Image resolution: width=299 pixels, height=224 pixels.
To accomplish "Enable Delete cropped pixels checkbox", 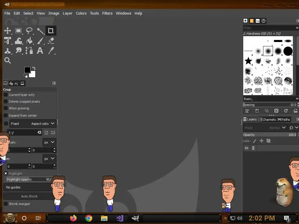I will coord(6,101).
